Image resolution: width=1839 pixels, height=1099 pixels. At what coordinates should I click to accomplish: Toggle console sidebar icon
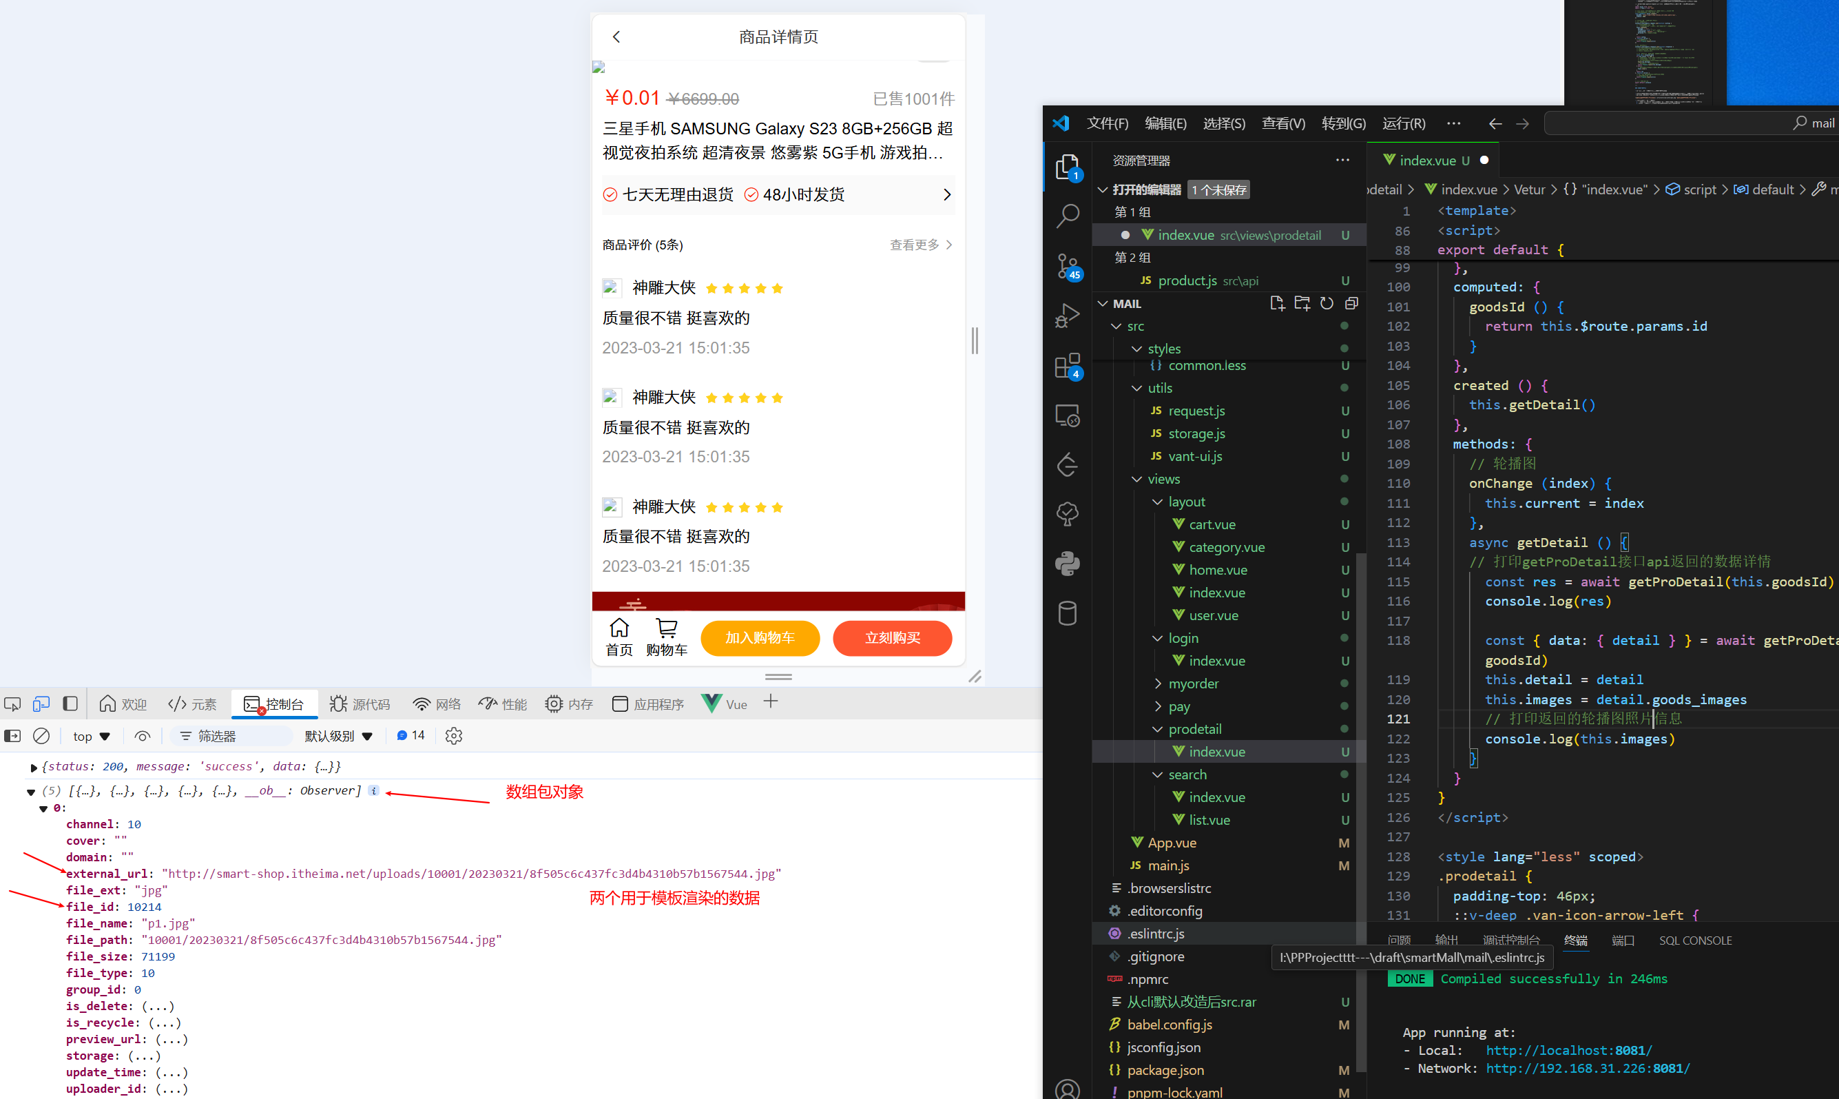point(12,736)
